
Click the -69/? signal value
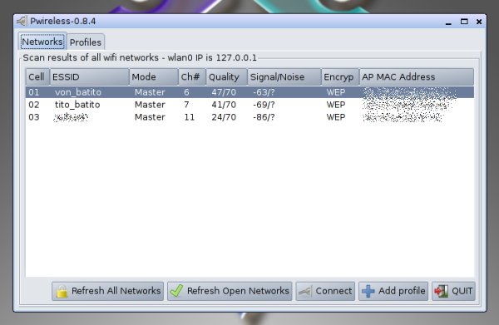click(264, 105)
